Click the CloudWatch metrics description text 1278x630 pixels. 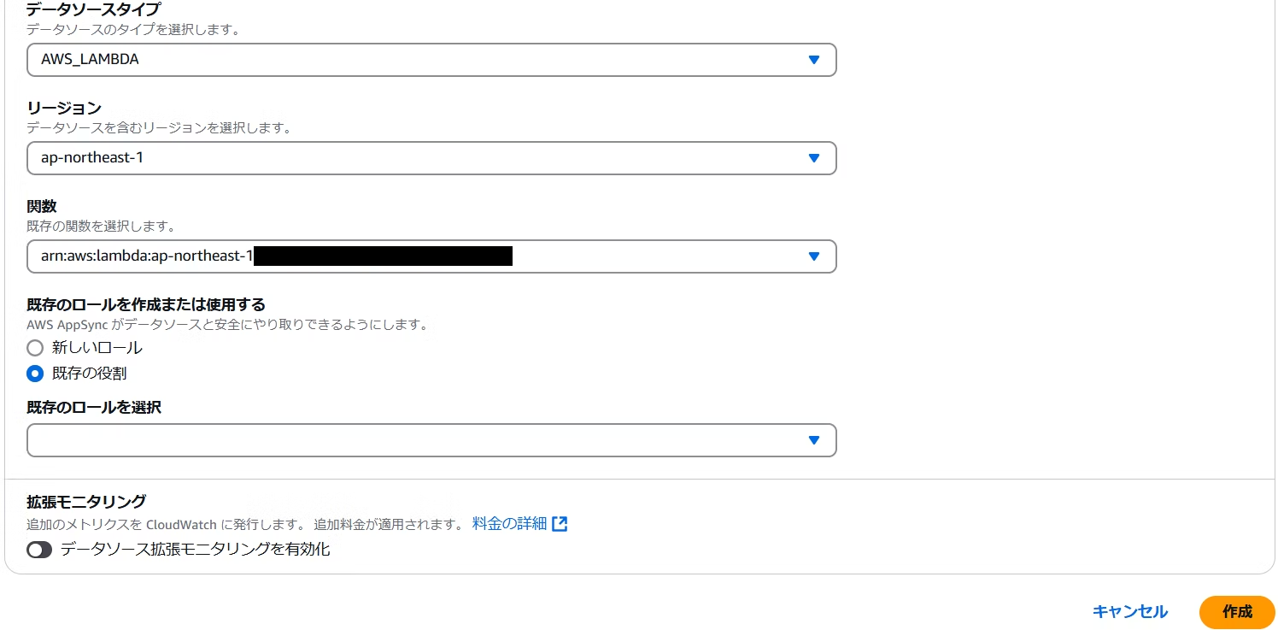244,524
